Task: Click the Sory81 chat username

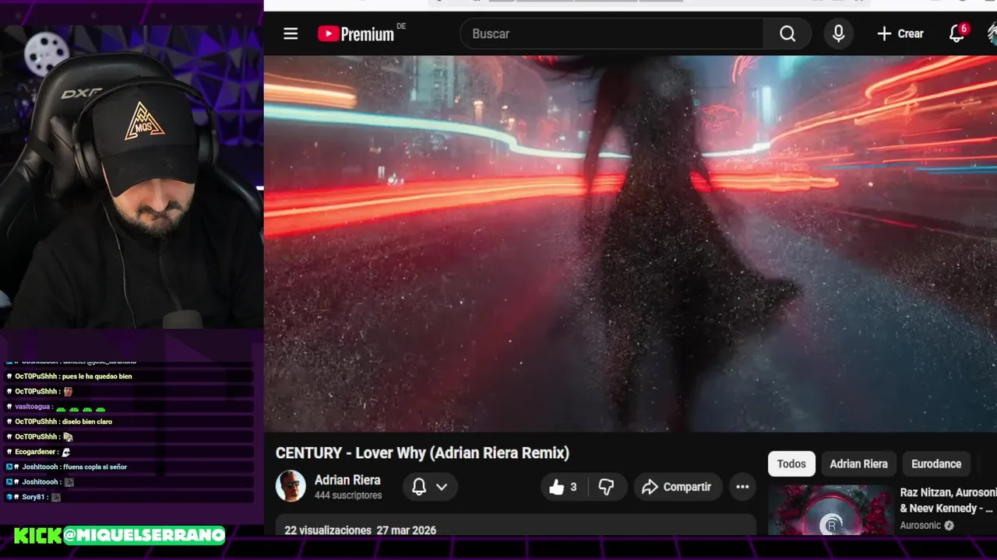Action: tap(34, 497)
